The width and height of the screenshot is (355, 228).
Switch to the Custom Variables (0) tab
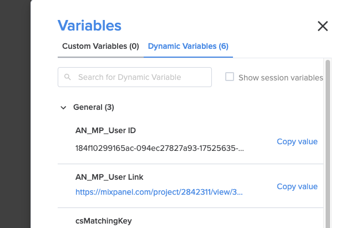coord(100,46)
